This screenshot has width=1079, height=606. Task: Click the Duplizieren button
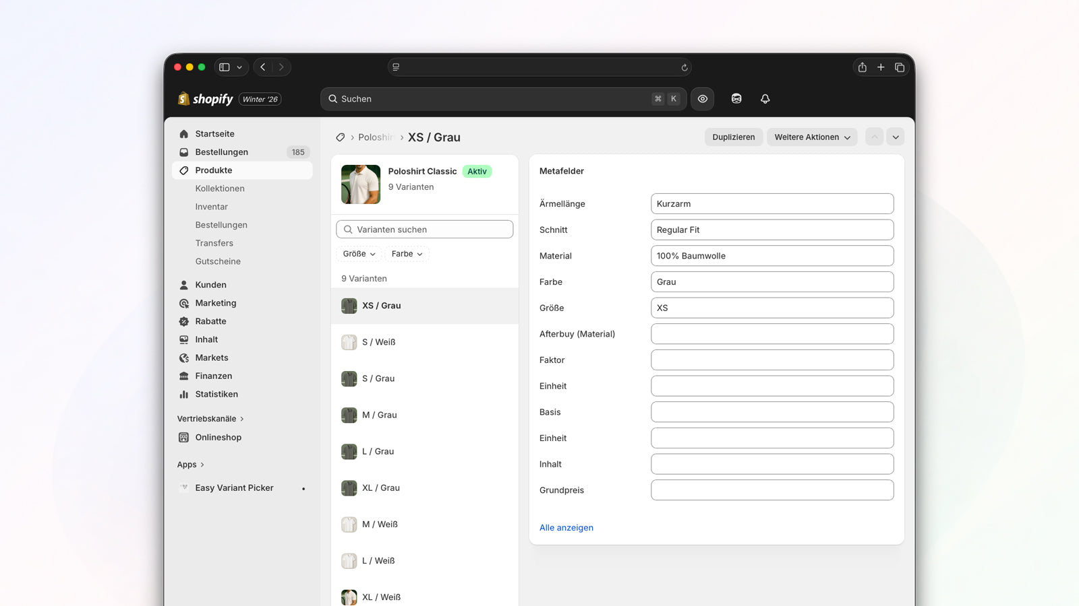coord(733,137)
